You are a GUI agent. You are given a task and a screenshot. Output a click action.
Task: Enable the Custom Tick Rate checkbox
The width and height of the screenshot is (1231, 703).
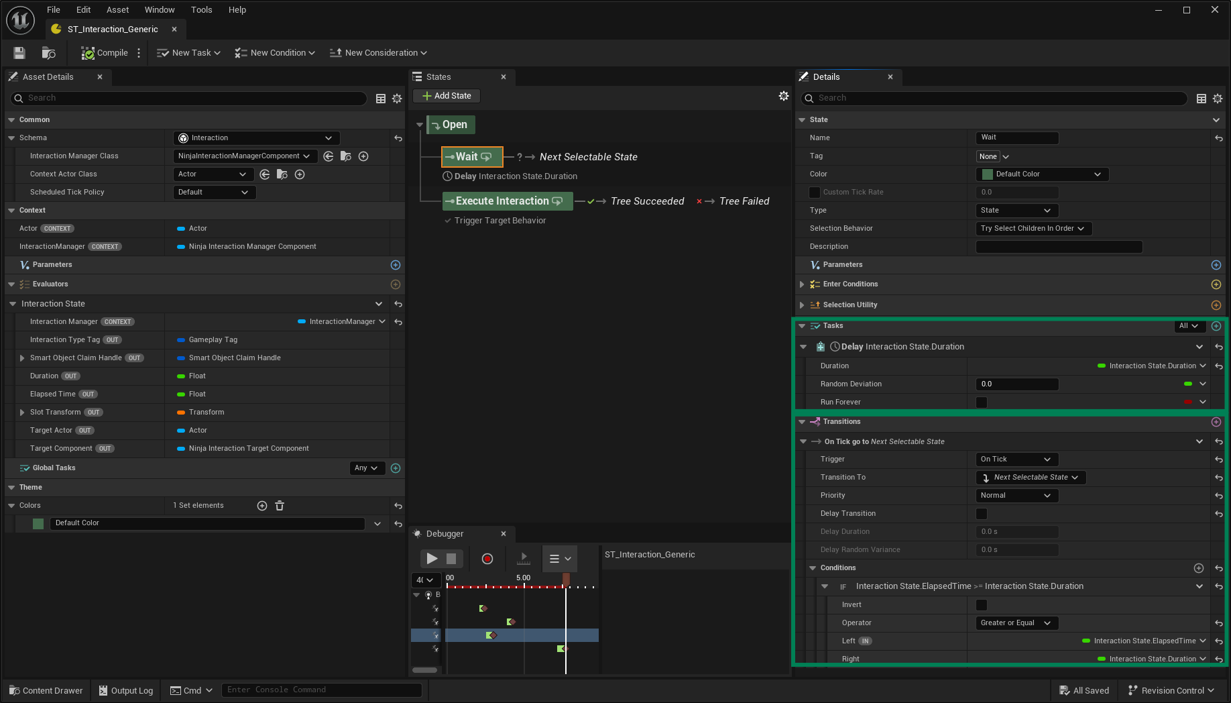coord(815,193)
